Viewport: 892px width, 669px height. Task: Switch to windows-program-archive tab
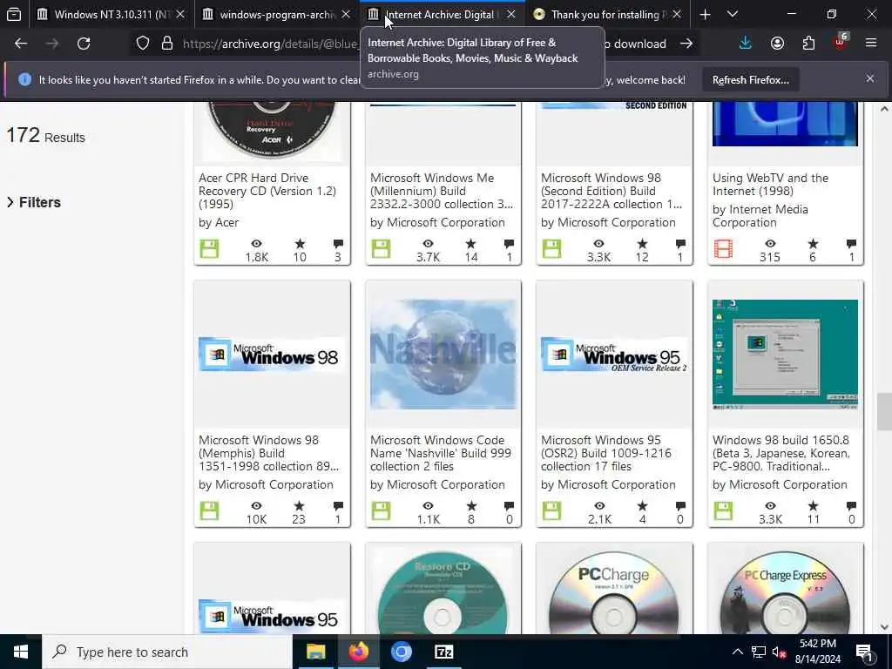(270, 14)
